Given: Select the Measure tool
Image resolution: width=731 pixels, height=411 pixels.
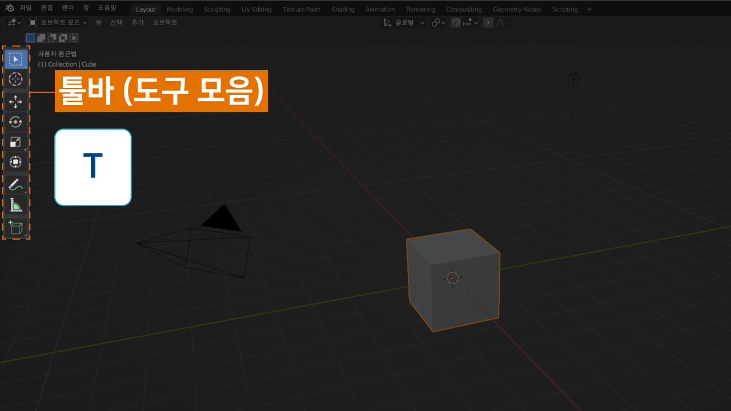Looking at the screenshot, I should click(x=16, y=205).
